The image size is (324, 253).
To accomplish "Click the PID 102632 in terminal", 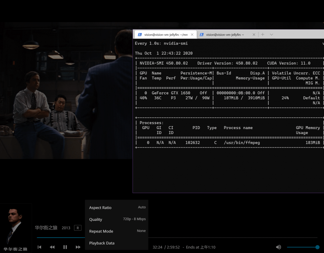I will (193, 143).
